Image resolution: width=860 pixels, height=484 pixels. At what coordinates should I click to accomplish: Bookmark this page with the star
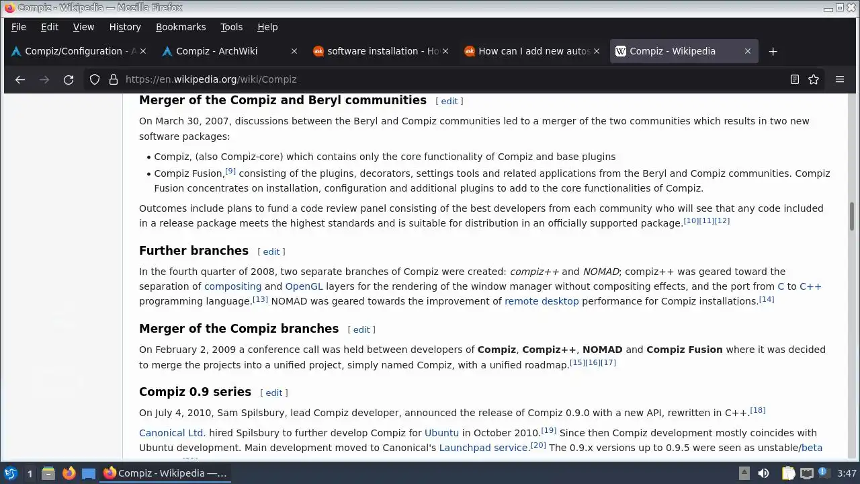click(814, 79)
